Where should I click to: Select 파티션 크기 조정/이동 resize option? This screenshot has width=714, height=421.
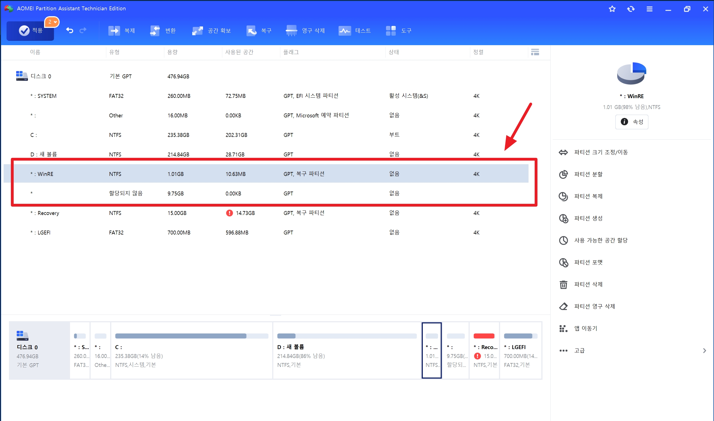pyautogui.click(x=600, y=152)
